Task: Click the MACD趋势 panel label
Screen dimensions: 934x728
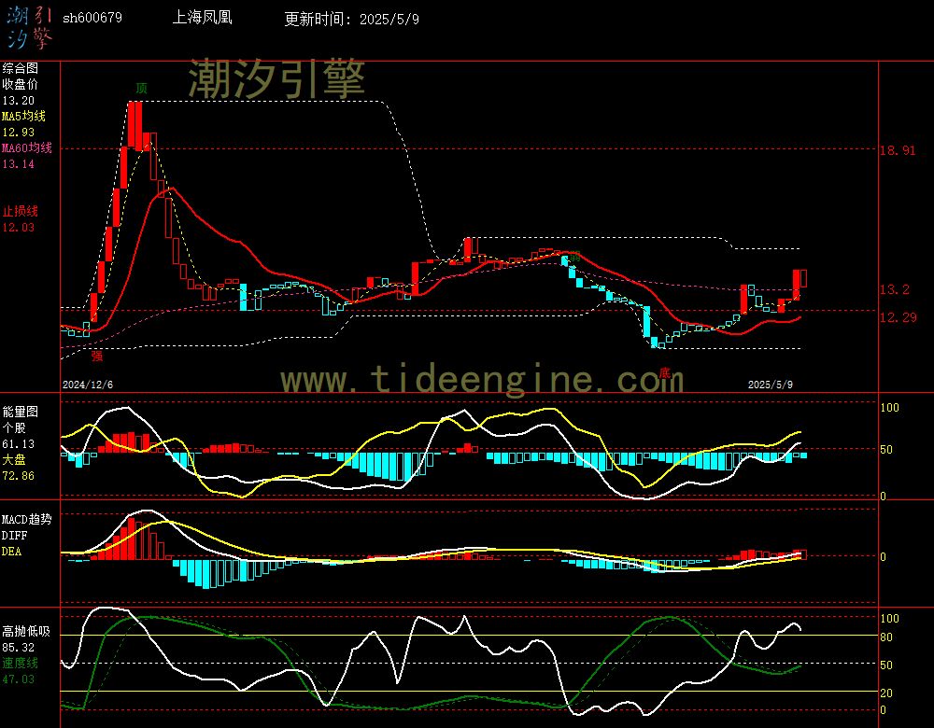Action: click(x=27, y=520)
